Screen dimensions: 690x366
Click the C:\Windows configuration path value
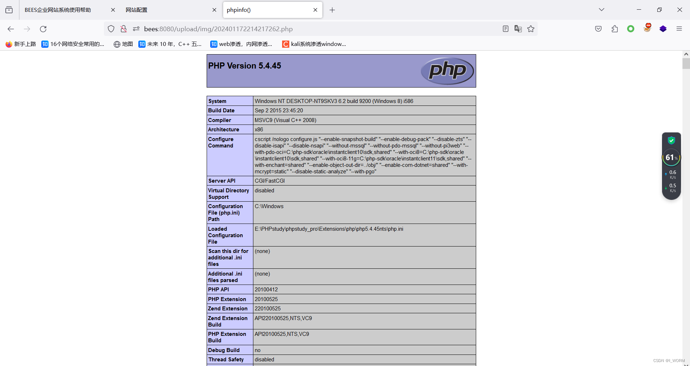pyautogui.click(x=269, y=206)
